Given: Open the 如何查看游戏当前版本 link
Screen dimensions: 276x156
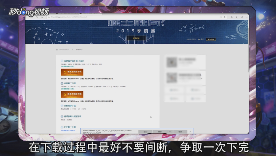Looking at the screenshot, I should 68,131.
